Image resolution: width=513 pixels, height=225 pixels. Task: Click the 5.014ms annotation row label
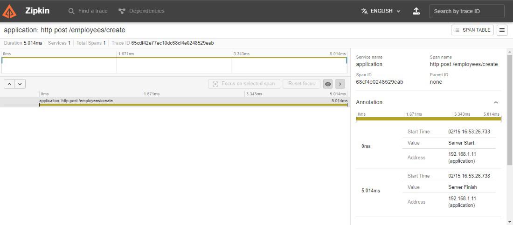371,191
